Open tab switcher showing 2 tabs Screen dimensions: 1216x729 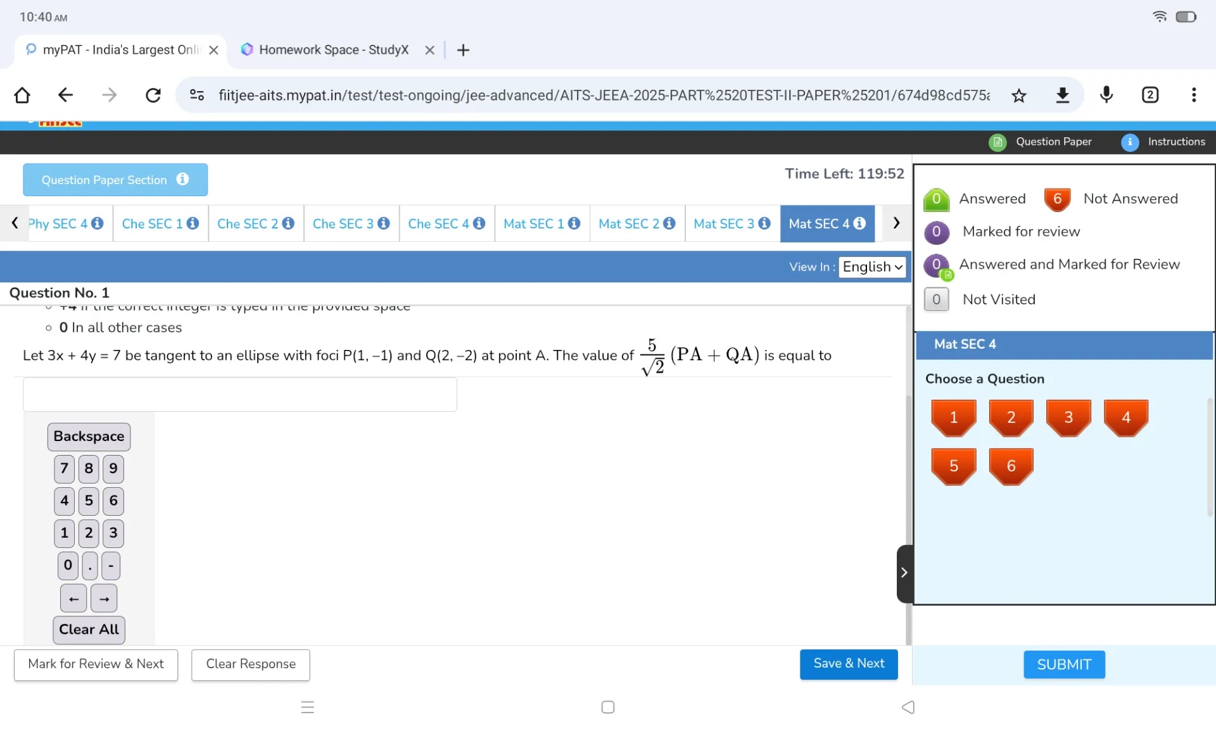[x=1149, y=95]
